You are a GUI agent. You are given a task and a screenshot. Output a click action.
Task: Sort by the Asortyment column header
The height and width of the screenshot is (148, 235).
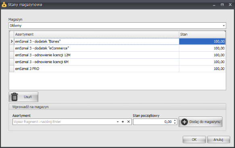tap(96, 34)
